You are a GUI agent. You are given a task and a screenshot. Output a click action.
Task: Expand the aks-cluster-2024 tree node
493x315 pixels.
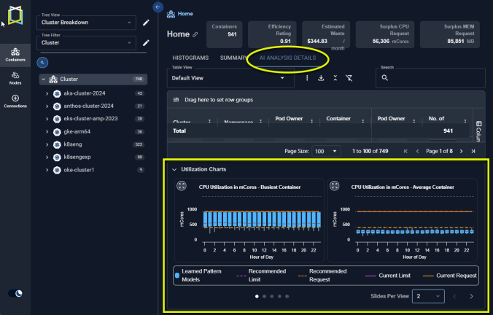[x=47, y=93]
